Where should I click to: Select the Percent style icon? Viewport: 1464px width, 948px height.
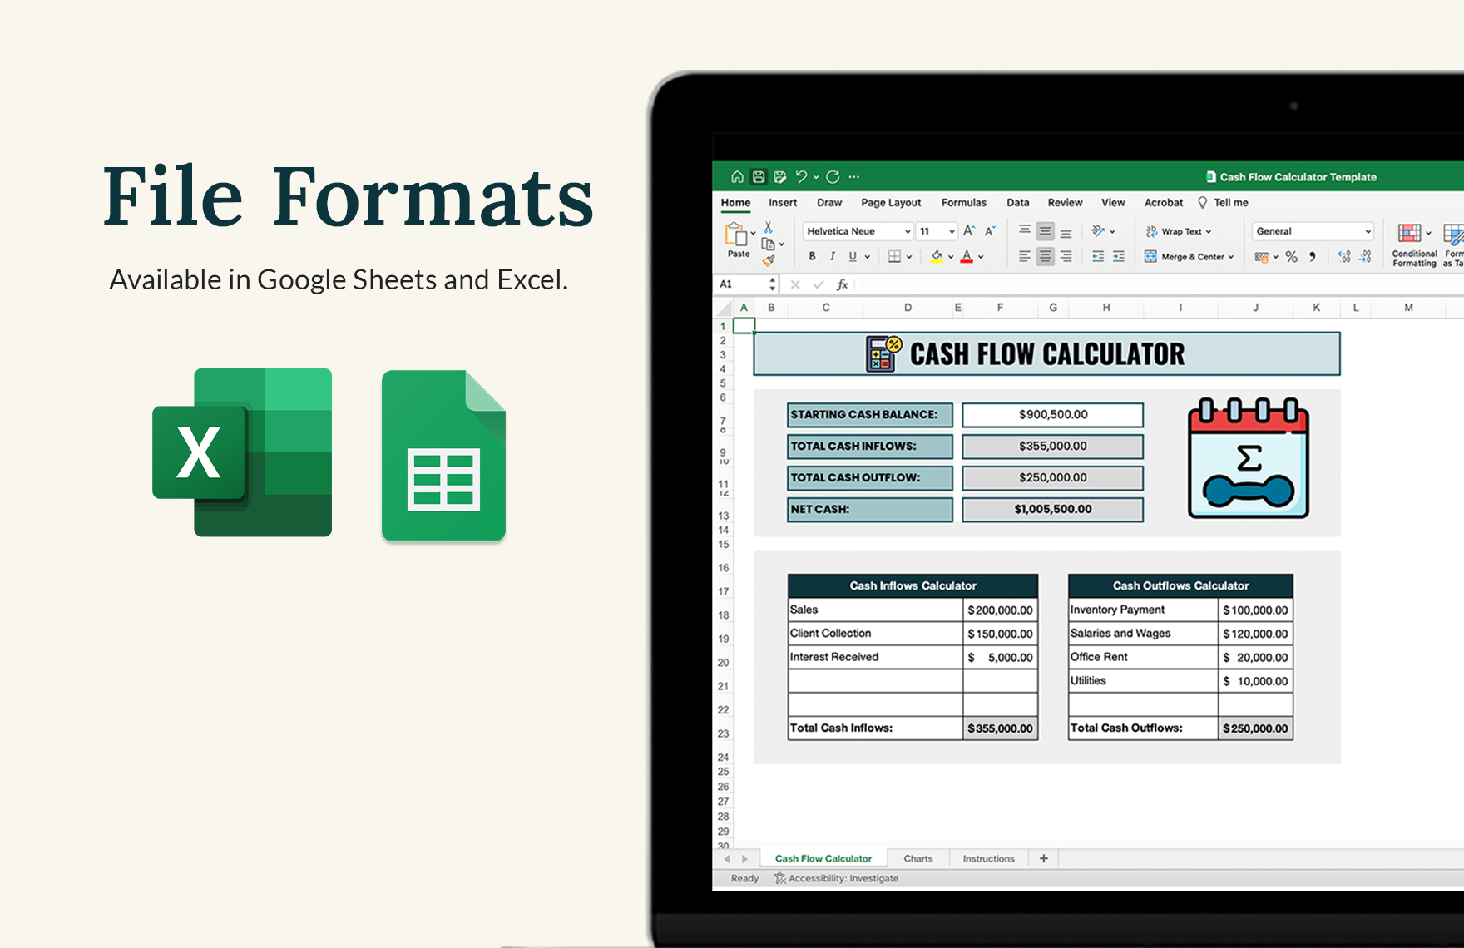click(x=1291, y=256)
